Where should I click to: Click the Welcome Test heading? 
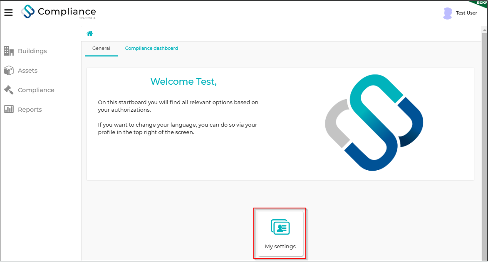tap(183, 81)
